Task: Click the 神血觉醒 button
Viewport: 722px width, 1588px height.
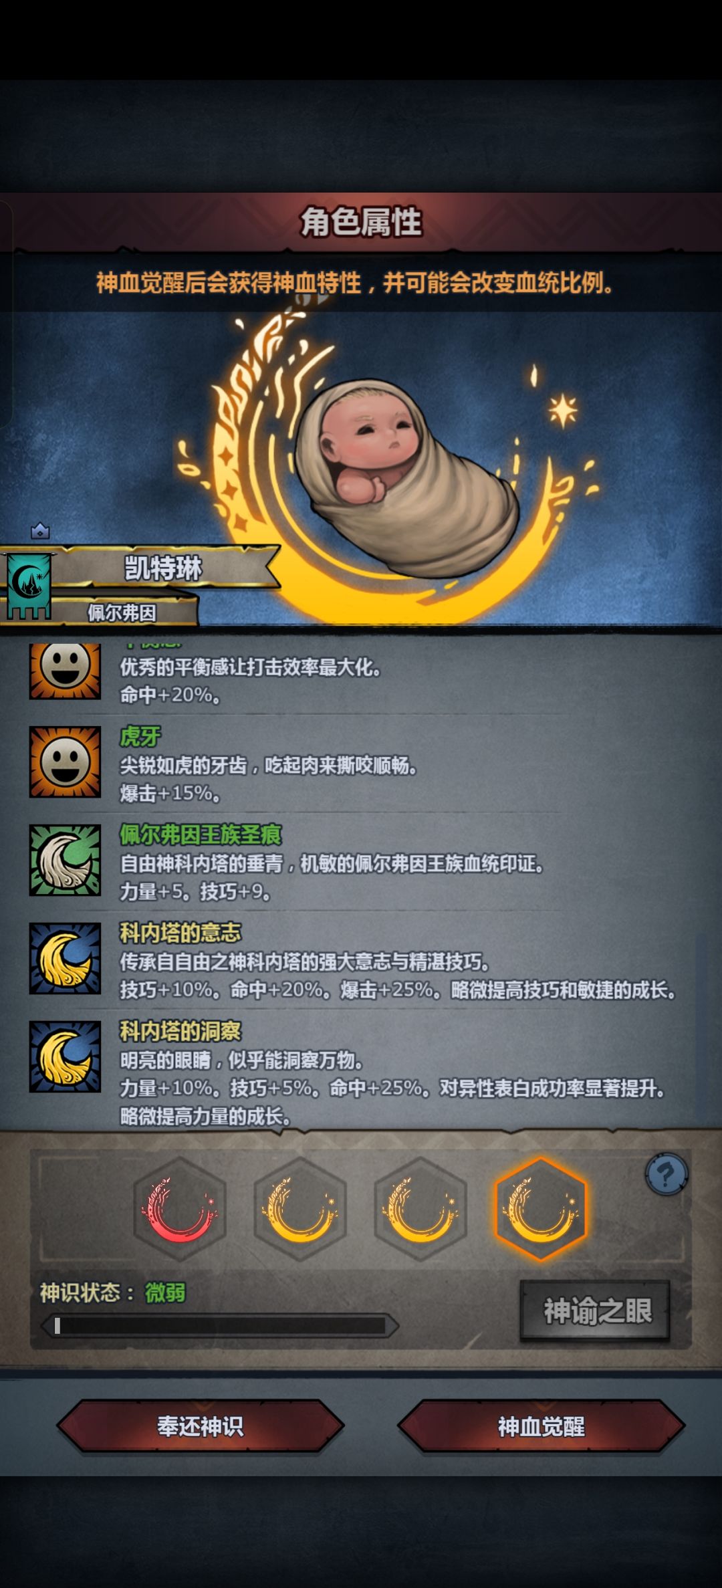Action: [541, 1426]
